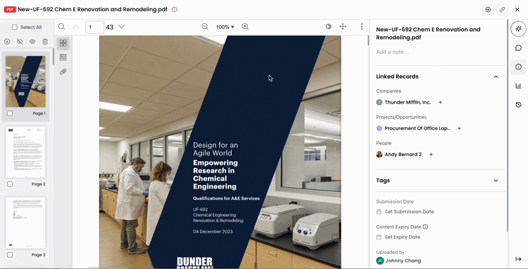The width and height of the screenshot is (528, 269).
Task: Delete selected pages trash icon
Action: click(45, 42)
